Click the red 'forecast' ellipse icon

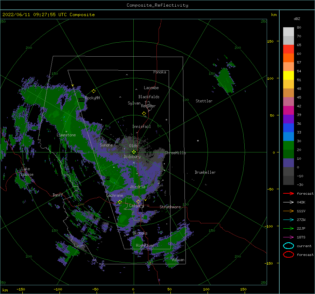[x=288, y=254]
